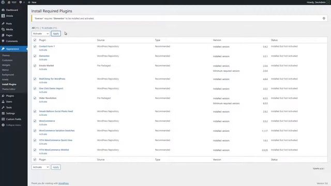Activate link under Envato Market
Image resolution: width=331 pixels, height=186 pixels.
(43, 69)
